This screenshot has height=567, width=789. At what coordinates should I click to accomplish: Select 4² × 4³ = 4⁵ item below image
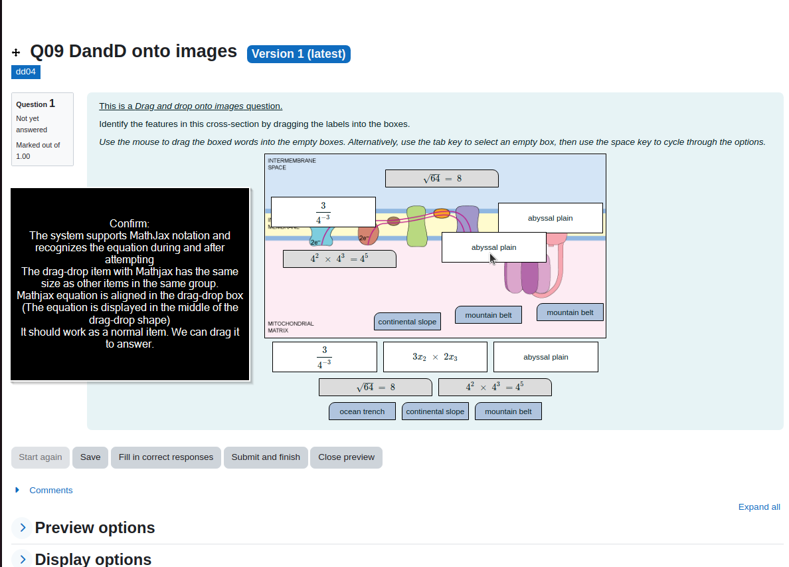(x=495, y=388)
